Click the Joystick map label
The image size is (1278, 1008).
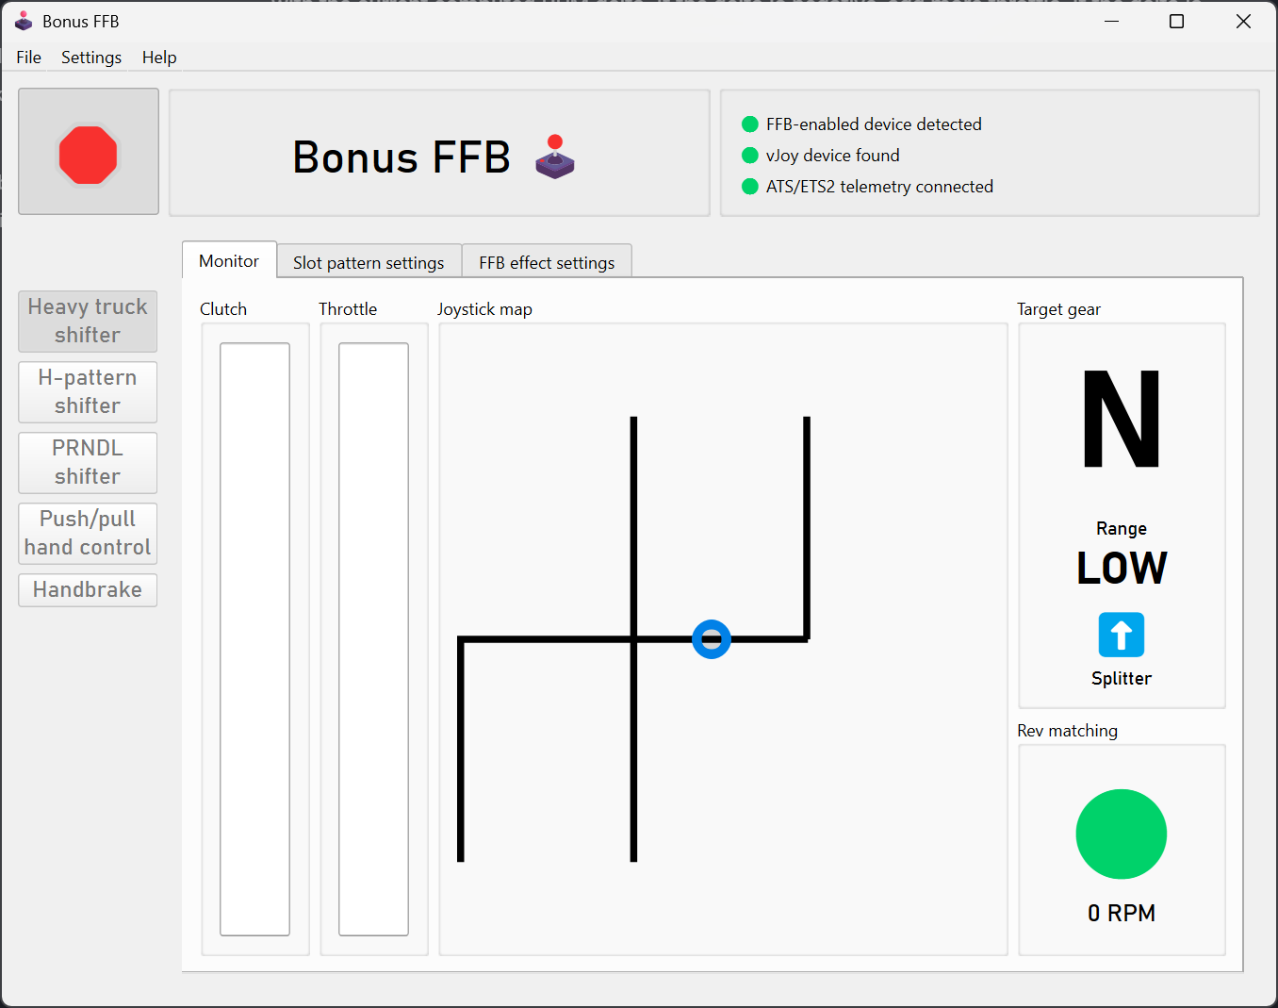(x=484, y=309)
